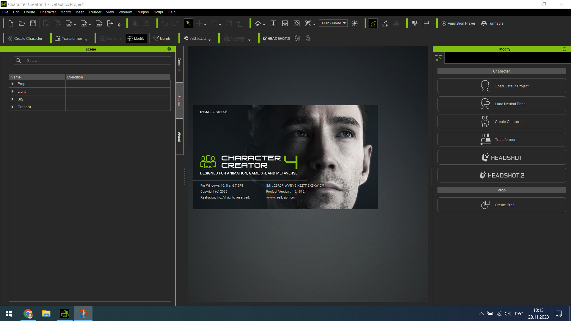The width and height of the screenshot is (571, 321).
Task: Open the Quick Mode dropdown
Action: 333,23
